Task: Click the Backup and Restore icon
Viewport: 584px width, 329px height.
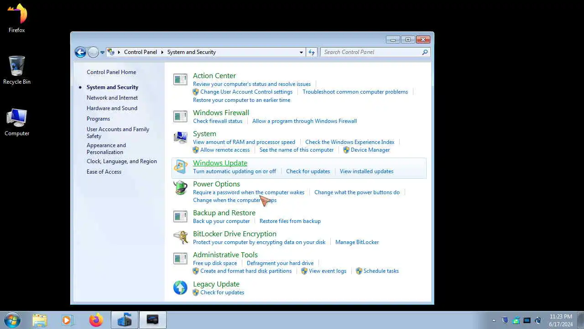Action: [180, 217]
